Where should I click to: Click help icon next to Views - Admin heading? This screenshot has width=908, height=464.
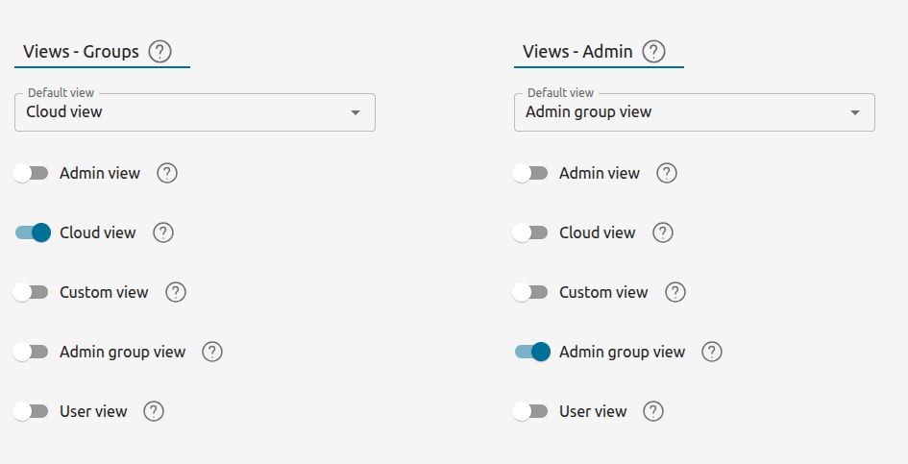click(654, 52)
